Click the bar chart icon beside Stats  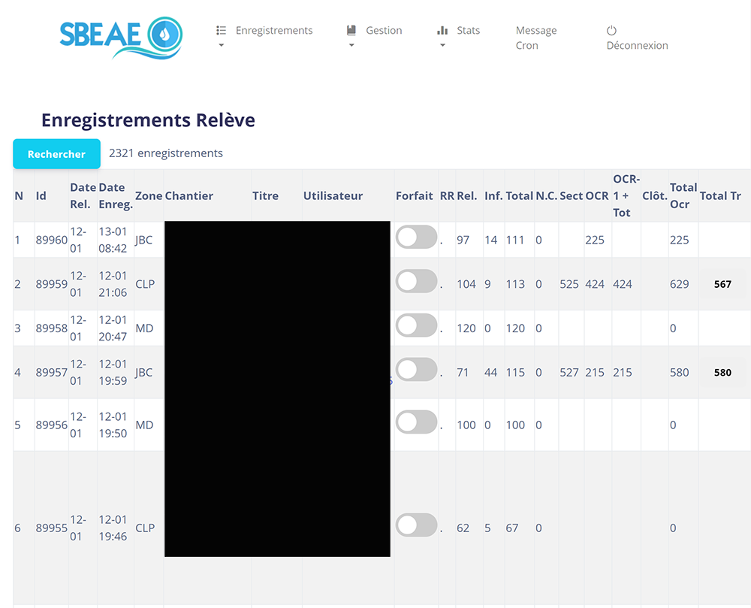coord(442,31)
